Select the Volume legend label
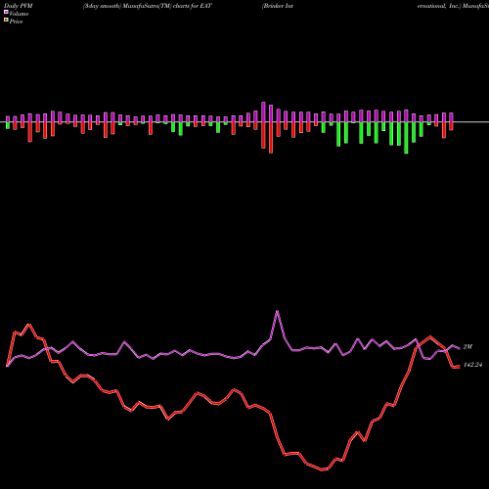 [x=19, y=14]
